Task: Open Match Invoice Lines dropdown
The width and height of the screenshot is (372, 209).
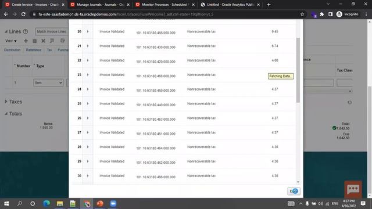Action: pyautogui.click(x=52, y=31)
